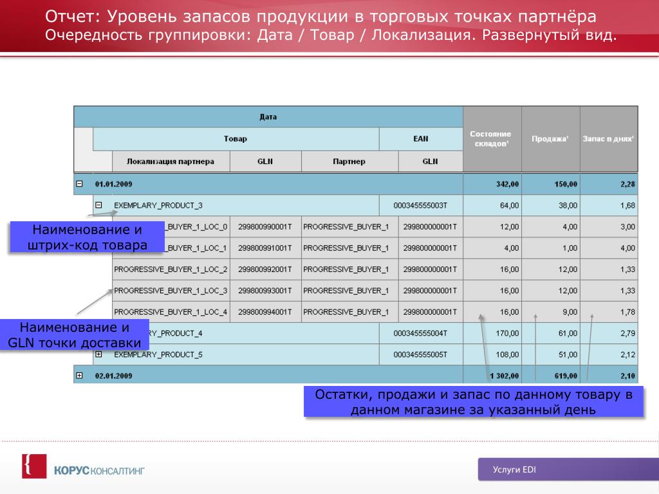Image resolution: width=659 pixels, height=494 pixels.
Task: Click the Корус Консалтинг logo
Action: pyautogui.click(x=83, y=467)
